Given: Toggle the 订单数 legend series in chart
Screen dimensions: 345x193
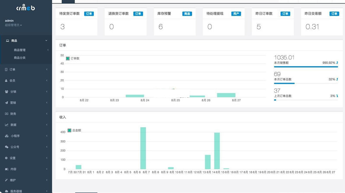Looking at the screenshot, I should tap(68, 58).
